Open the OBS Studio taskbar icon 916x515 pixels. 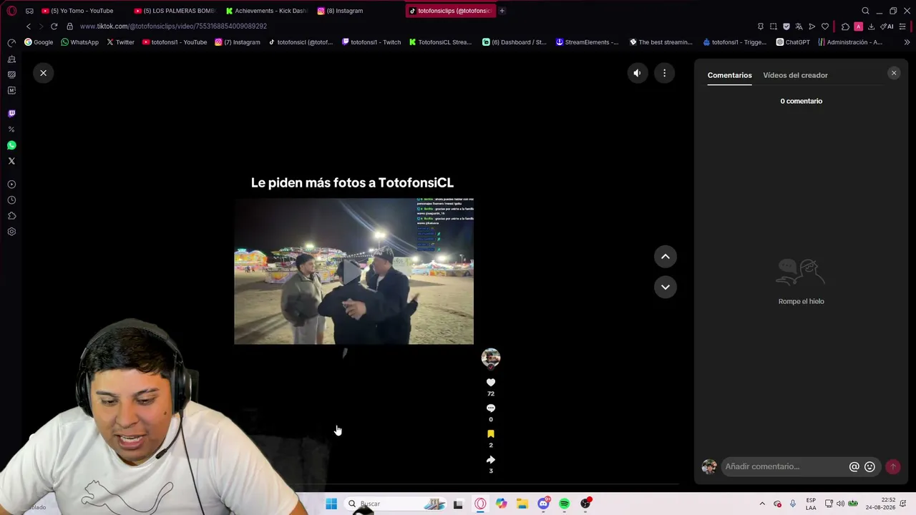pyautogui.click(x=585, y=504)
